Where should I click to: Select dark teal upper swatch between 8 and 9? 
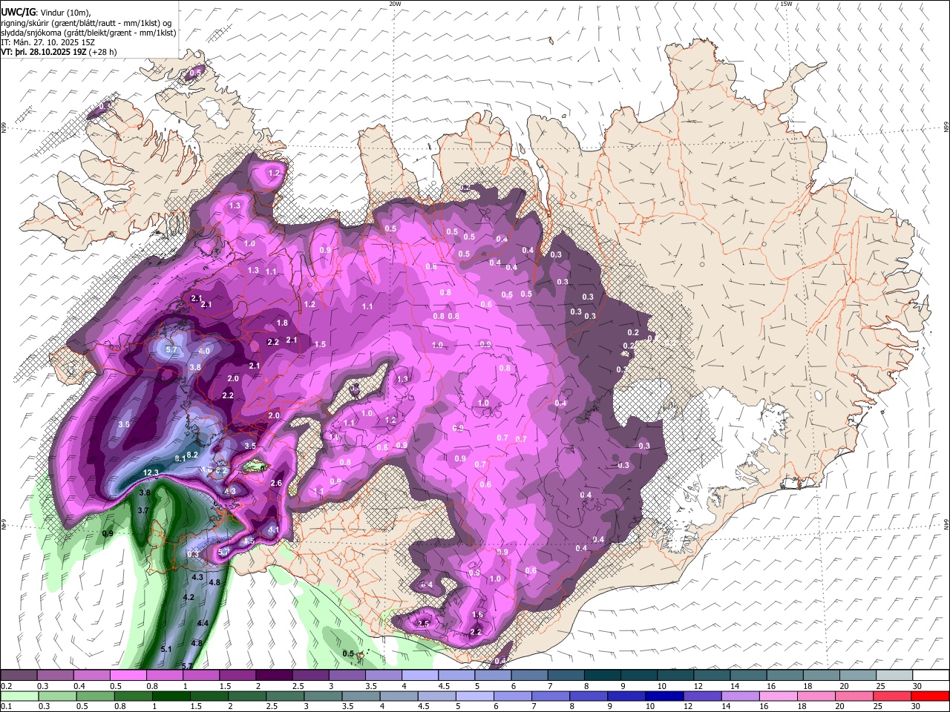click(x=603, y=675)
